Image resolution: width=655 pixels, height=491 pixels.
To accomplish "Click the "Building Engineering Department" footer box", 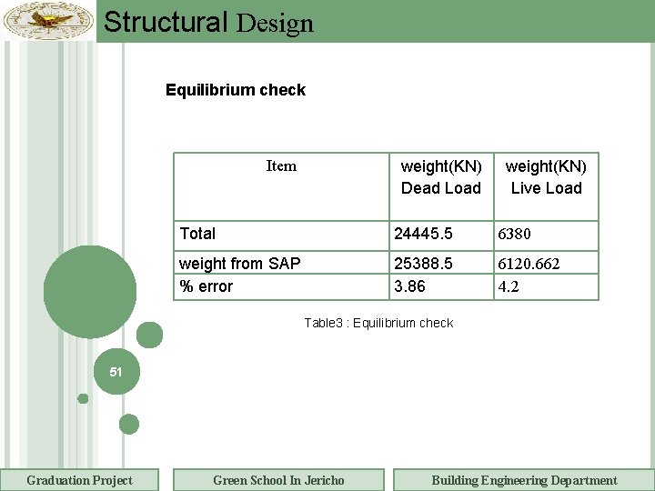I will pyautogui.click(x=524, y=480).
